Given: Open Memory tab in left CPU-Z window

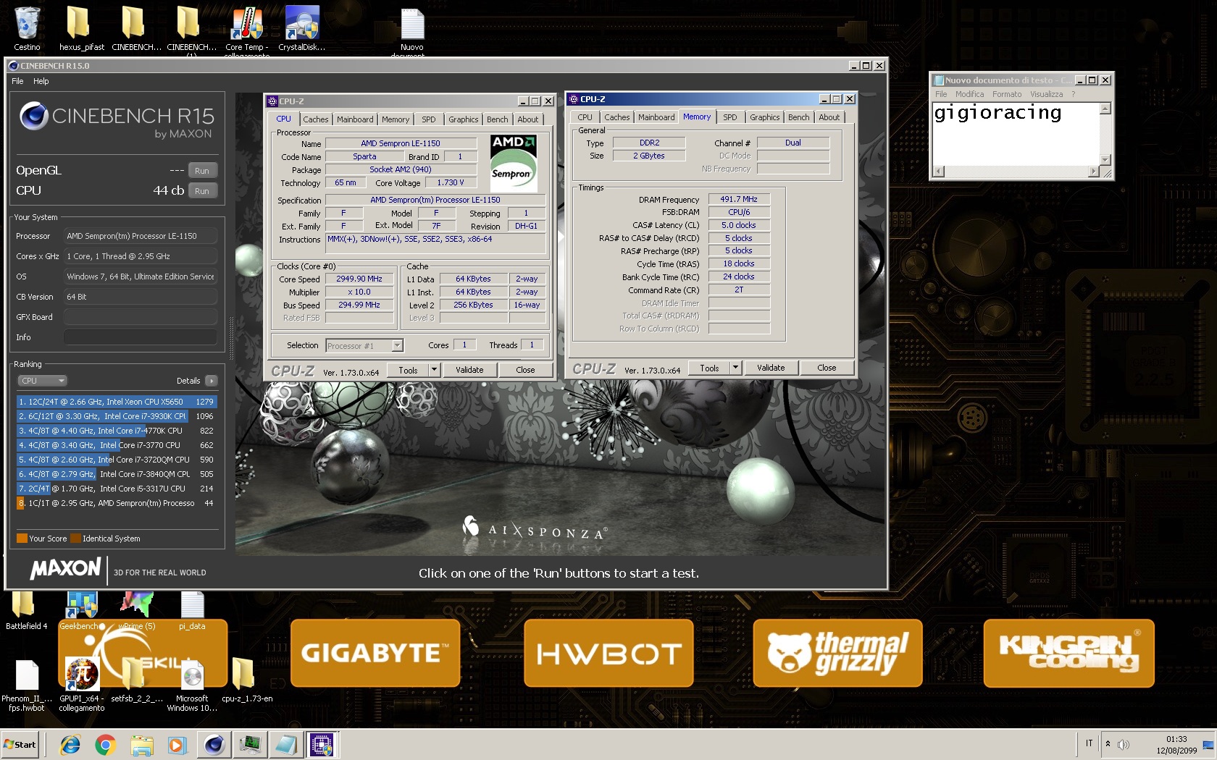Looking at the screenshot, I should pos(396,119).
